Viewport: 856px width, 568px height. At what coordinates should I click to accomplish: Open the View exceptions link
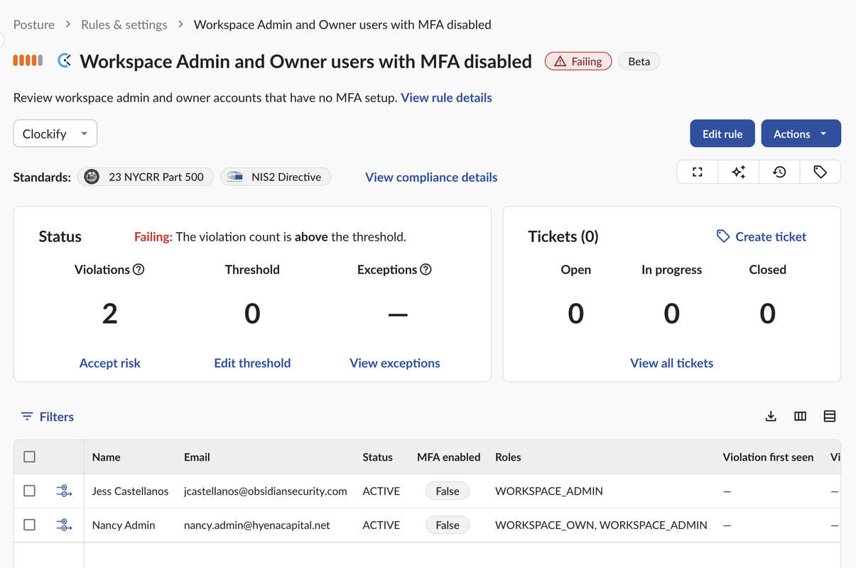click(x=395, y=363)
